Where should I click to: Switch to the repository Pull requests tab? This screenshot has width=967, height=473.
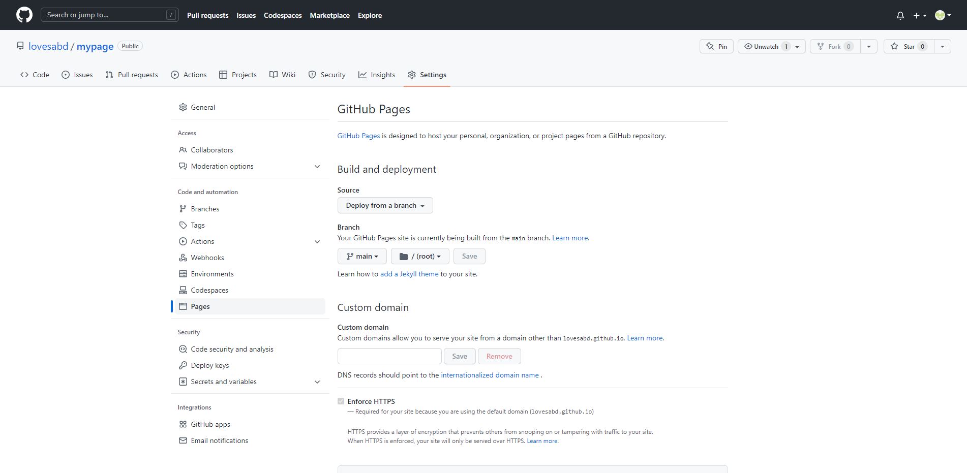coord(132,75)
